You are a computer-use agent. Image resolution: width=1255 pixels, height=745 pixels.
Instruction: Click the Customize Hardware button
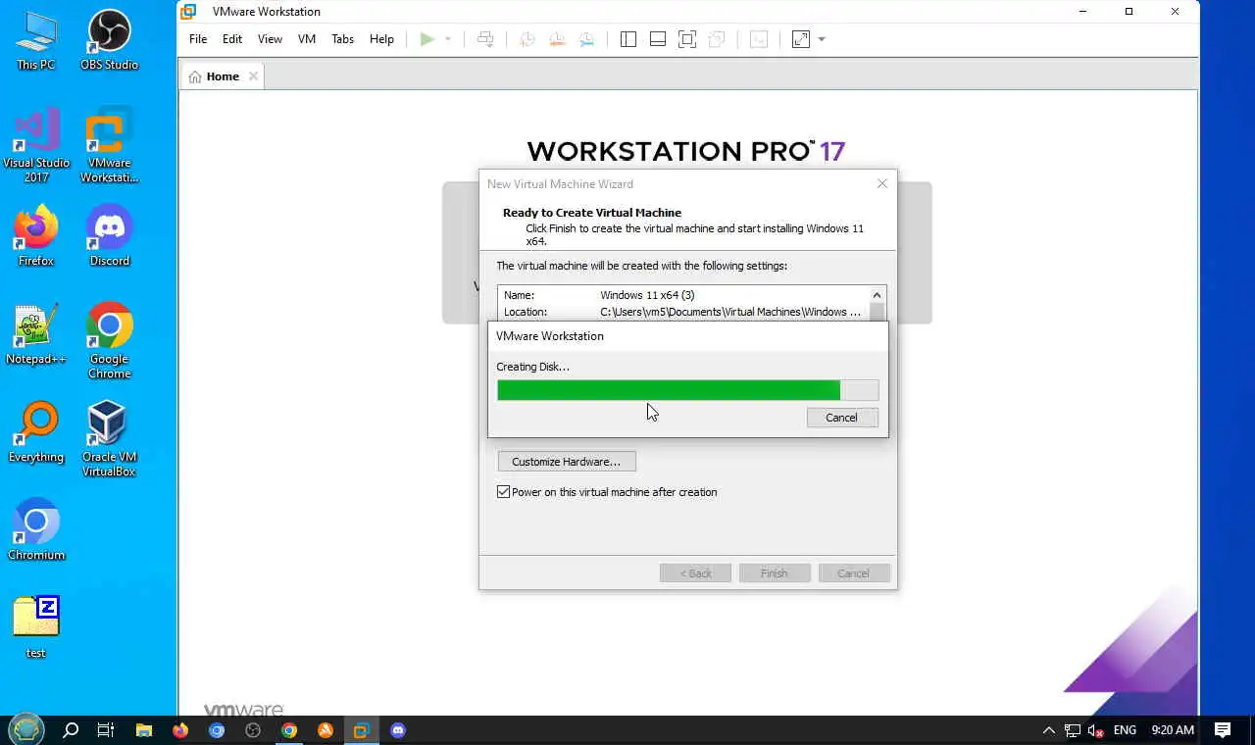pos(567,462)
